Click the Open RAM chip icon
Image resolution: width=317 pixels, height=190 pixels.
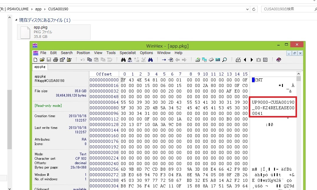point(211,60)
